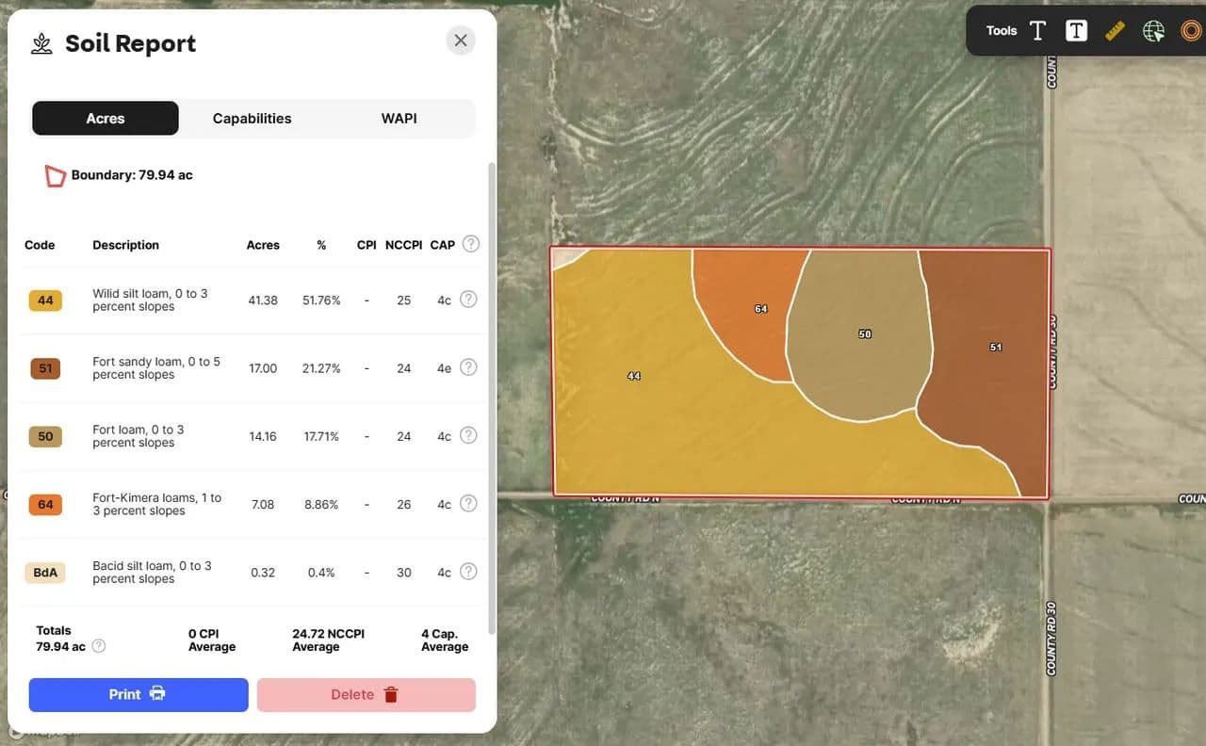Open the WAPI tab
This screenshot has width=1206, height=746.
(x=399, y=119)
